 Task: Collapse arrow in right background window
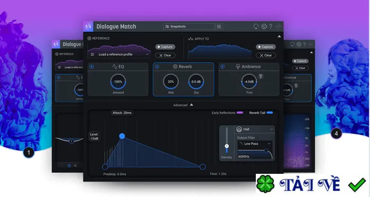tap(311, 53)
